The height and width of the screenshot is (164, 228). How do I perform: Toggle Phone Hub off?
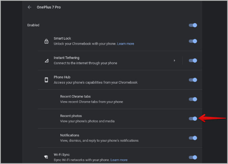(x=193, y=80)
